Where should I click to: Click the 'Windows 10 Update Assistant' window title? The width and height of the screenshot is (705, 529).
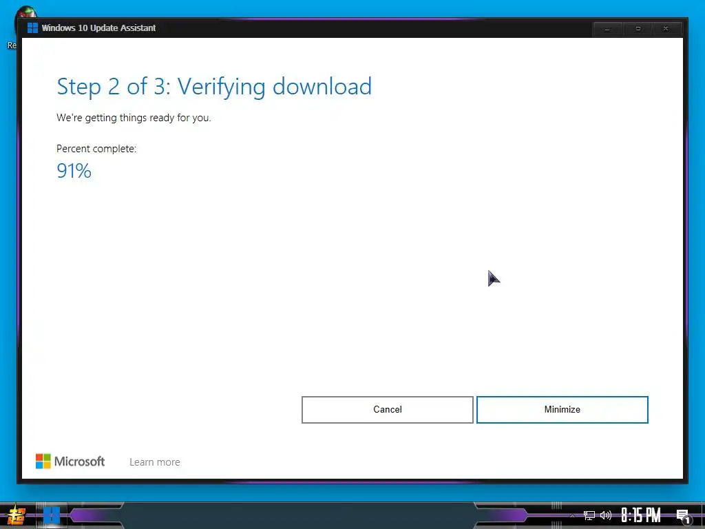pos(98,28)
